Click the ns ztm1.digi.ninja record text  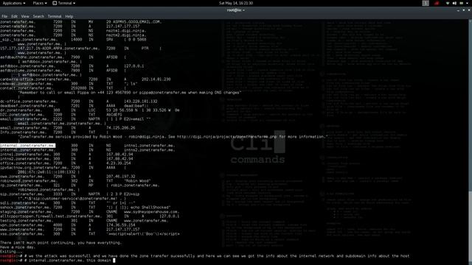126,31
